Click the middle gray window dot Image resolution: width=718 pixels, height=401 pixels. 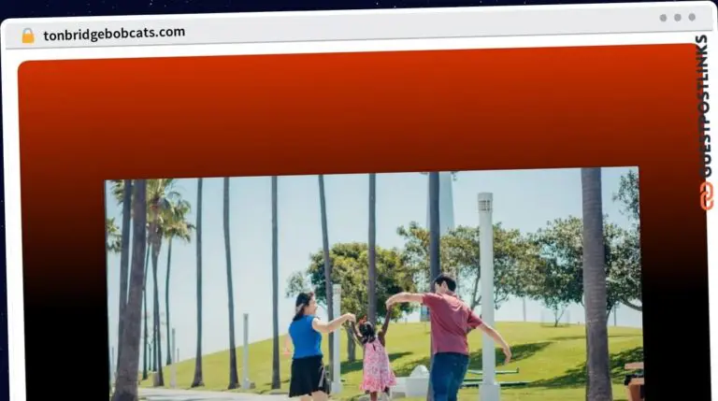point(677,17)
